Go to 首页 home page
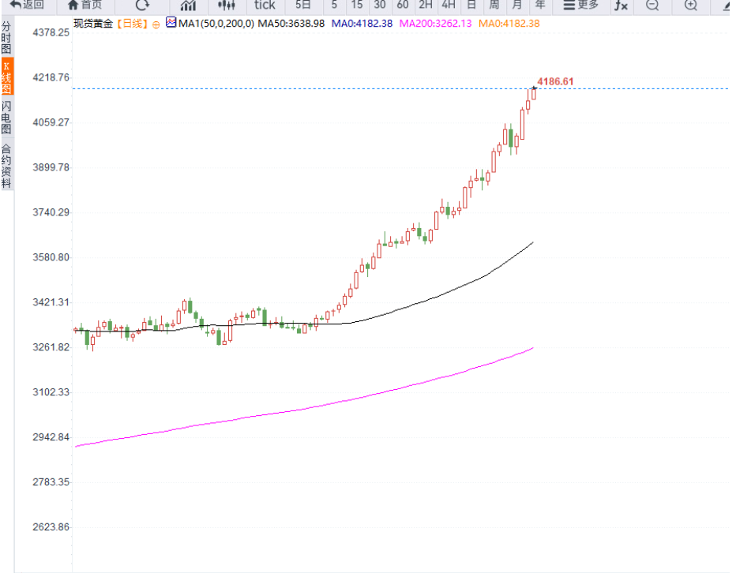The image size is (736, 573). (84, 6)
